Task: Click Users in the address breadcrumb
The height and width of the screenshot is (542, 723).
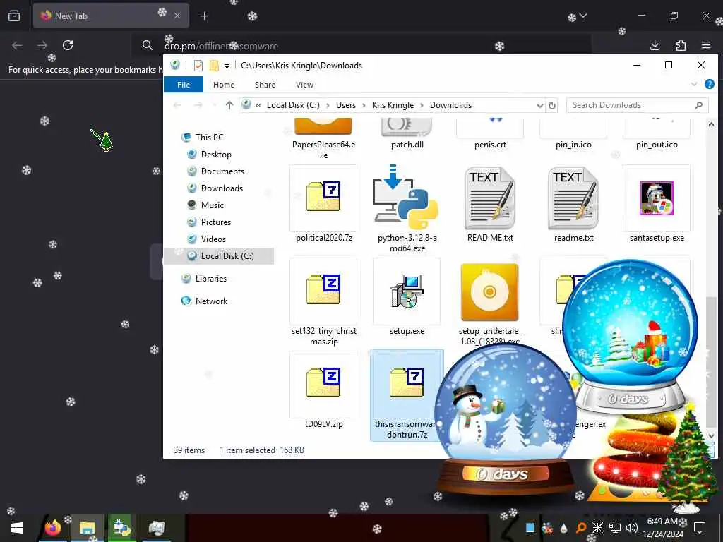Action: click(x=346, y=105)
